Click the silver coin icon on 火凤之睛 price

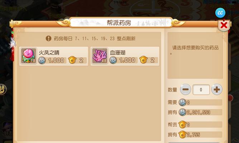coord(42,60)
